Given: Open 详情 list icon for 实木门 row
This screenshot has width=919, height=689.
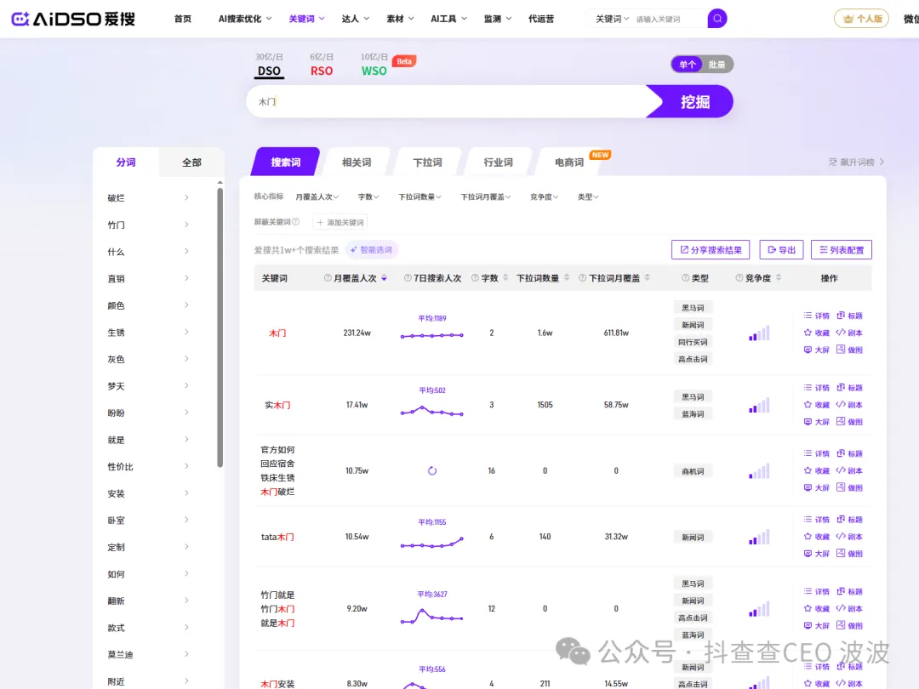Looking at the screenshot, I should (x=808, y=388).
